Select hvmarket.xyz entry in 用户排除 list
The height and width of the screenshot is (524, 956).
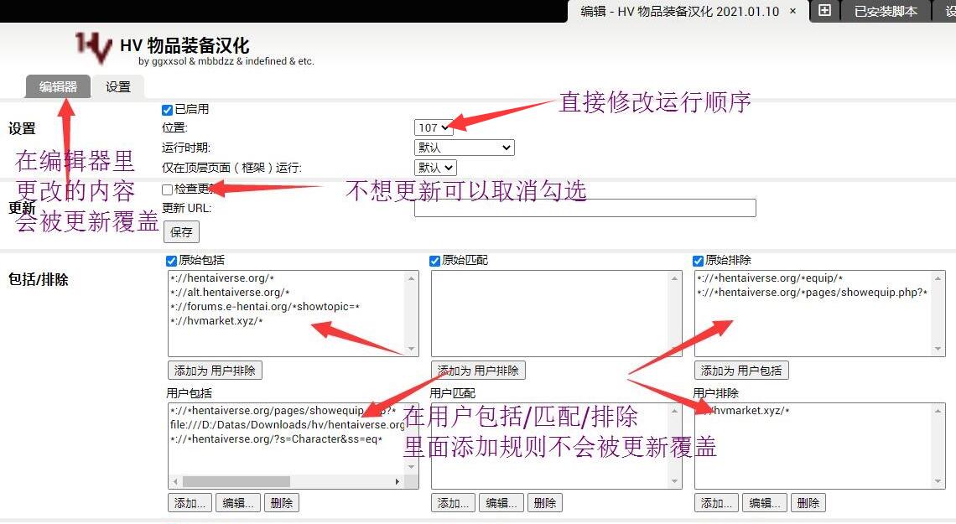pos(744,410)
